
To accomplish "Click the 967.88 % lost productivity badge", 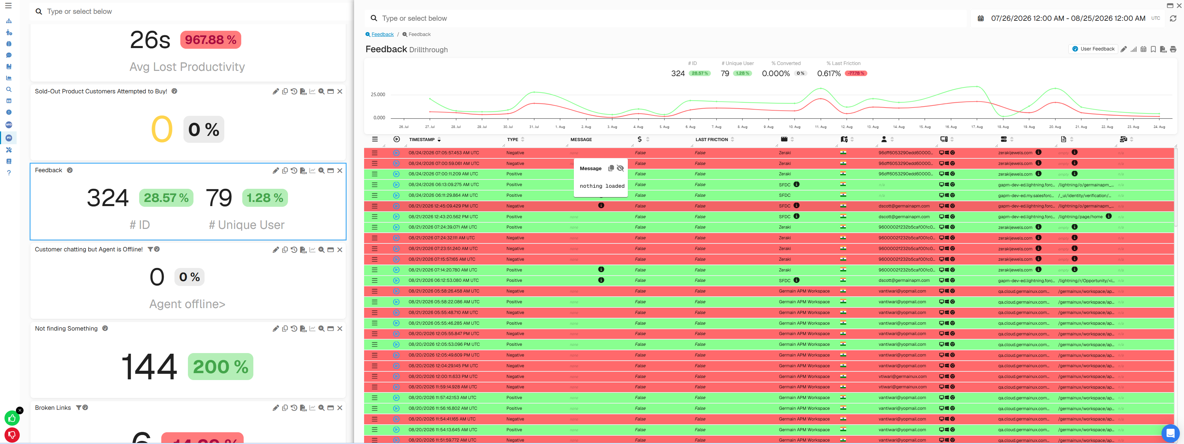I will (210, 40).
